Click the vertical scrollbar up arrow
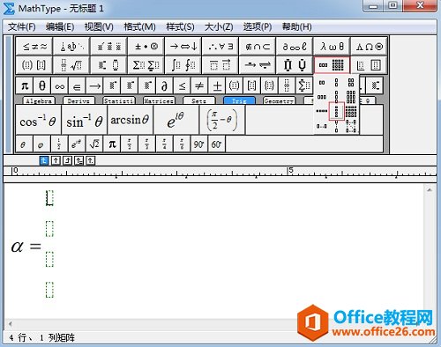 [x=430, y=190]
